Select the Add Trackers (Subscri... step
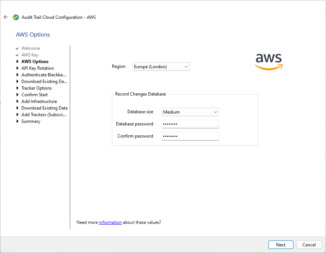This screenshot has width=326, height=253. click(x=44, y=115)
